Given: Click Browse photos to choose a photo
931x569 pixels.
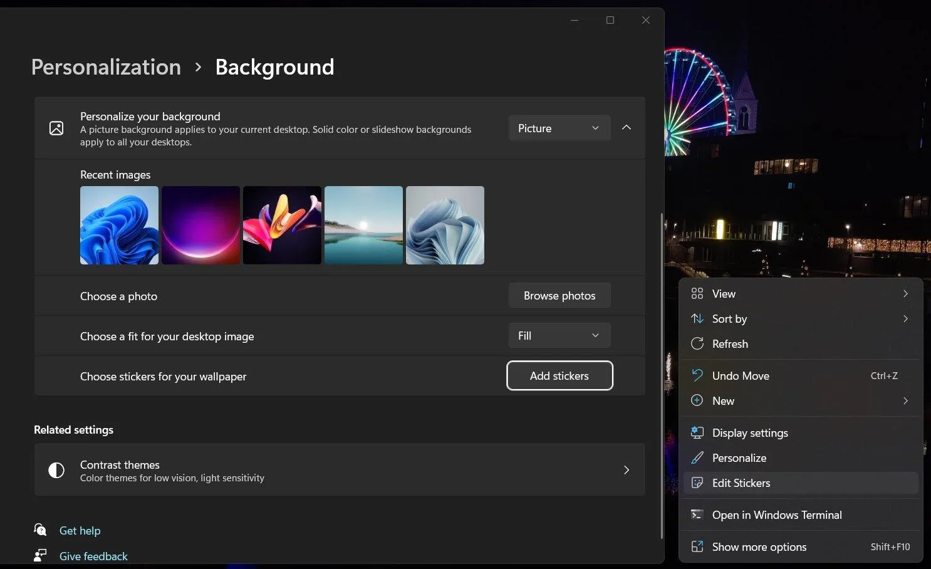Looking at the screenshot, I should click(x=559, y=295).
